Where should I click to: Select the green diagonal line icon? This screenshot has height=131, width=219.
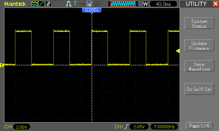(41, 4)
